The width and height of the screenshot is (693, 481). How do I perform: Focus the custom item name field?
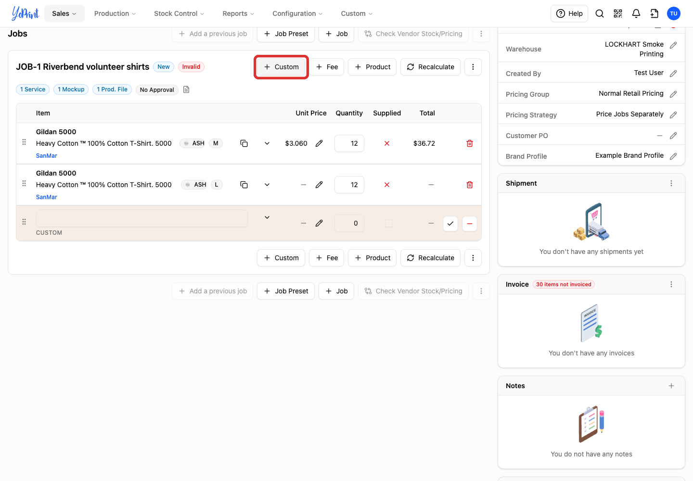point(142,218)
